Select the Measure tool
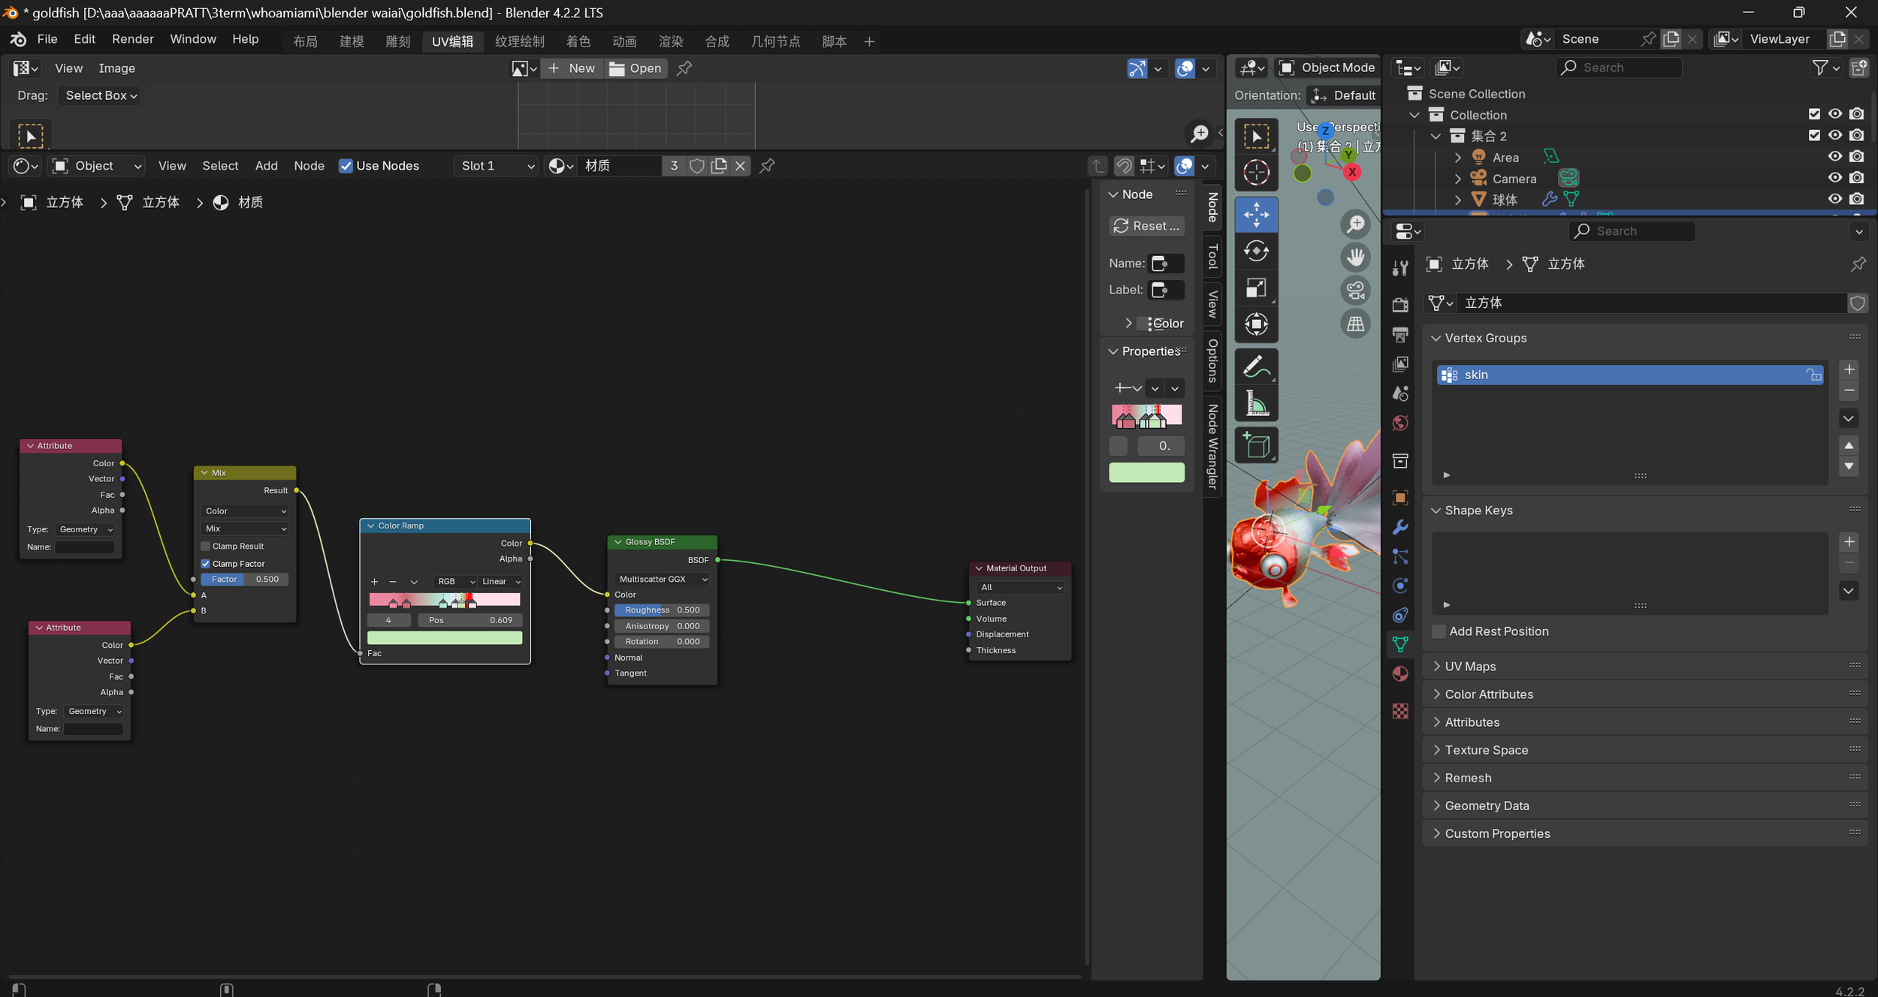The image size is (1878, 997). (x=1255, y=404)
